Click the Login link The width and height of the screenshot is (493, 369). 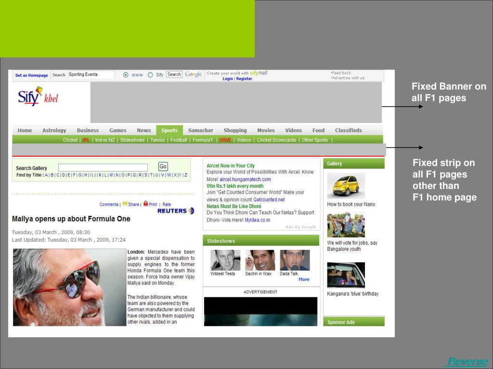click(228, 79)
